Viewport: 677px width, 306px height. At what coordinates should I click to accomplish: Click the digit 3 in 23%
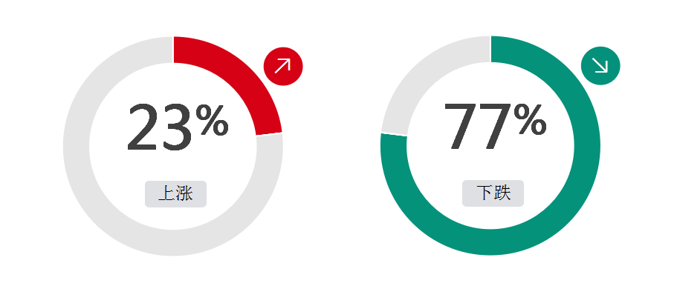176,127
